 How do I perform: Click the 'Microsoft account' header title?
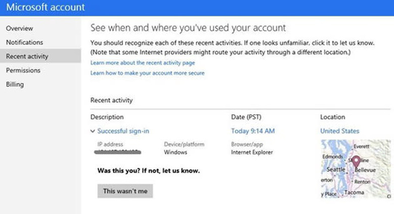[45, 8]
